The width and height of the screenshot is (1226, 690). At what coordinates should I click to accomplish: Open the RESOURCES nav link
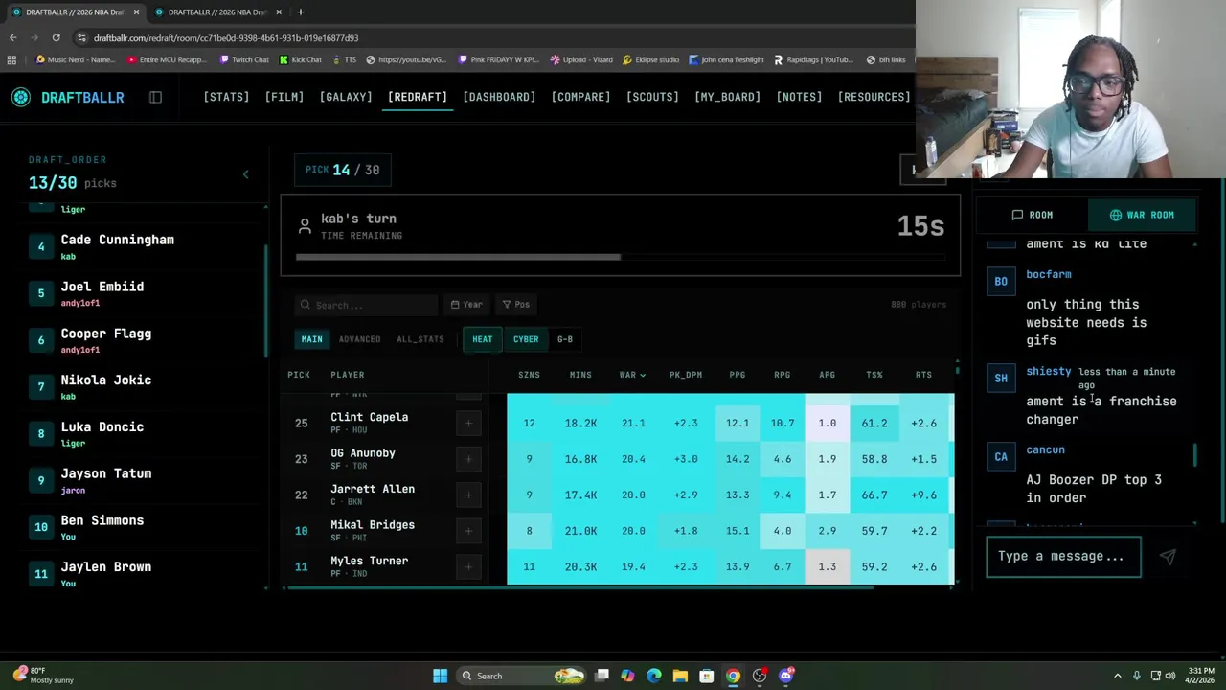[874, 97]
